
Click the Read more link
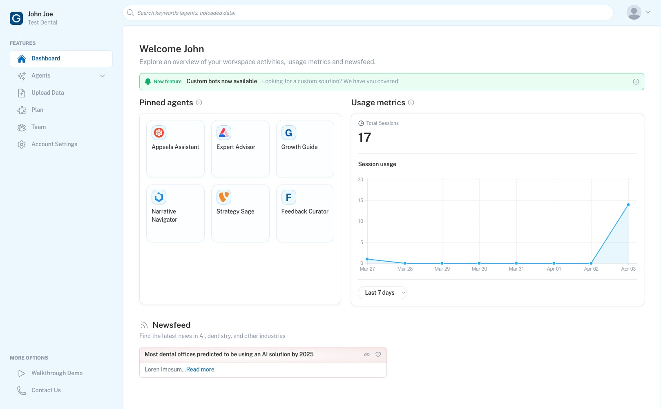click(200, 369)
